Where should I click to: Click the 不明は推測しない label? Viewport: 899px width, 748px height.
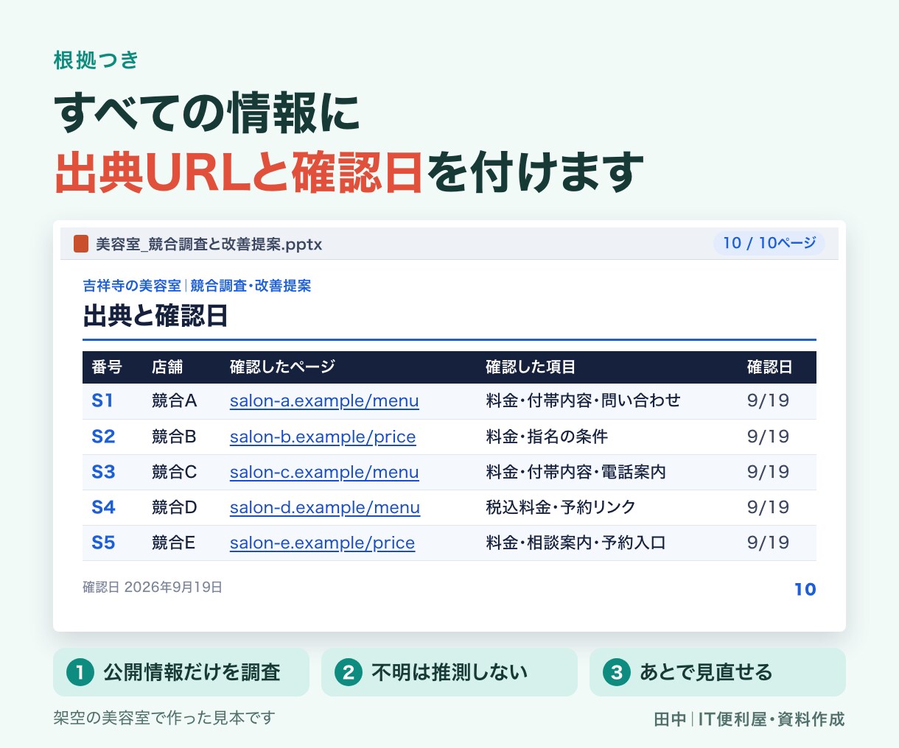(x=450, y=672)
